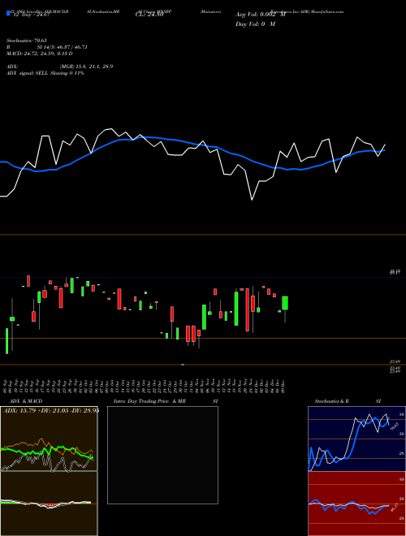
Task: Click the last green candlestick on the price chart
Action: click(x=285, y=303)
